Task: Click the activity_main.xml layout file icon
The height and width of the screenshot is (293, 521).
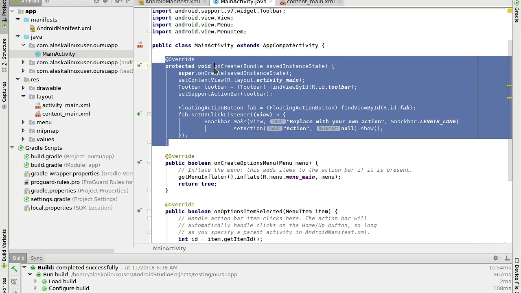Action: click(38, 105)
